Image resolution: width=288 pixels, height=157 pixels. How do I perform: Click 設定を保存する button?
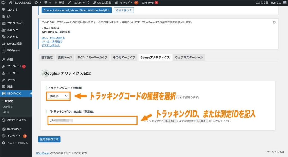coord(49,139)
